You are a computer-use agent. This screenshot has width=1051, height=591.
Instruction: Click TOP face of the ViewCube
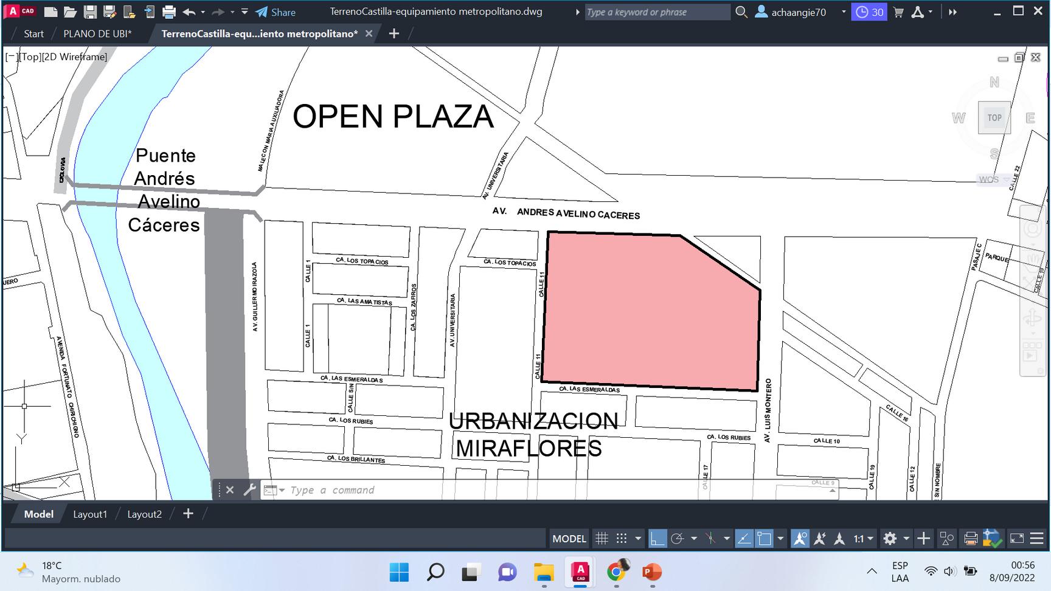pyautogui.click(x=994, y=118)
